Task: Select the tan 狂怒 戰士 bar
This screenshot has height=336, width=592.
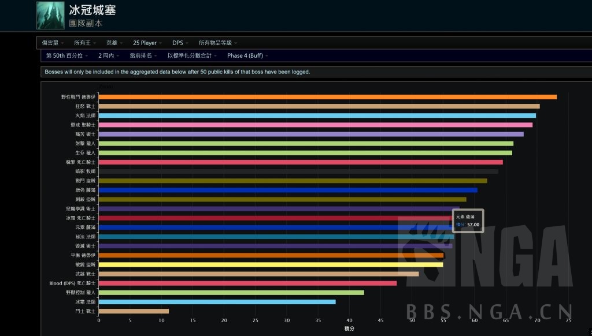Action: (x=319, y=106)
